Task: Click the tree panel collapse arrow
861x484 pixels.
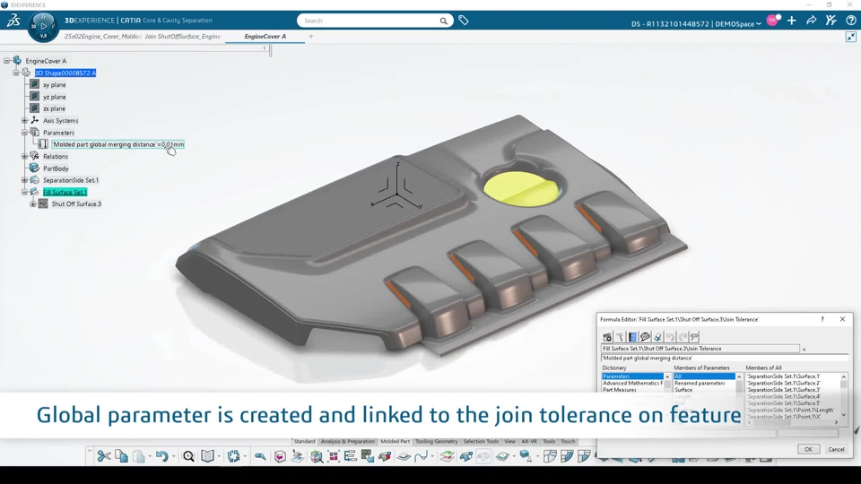Action: pyautogui.click(x=265, y=48)
